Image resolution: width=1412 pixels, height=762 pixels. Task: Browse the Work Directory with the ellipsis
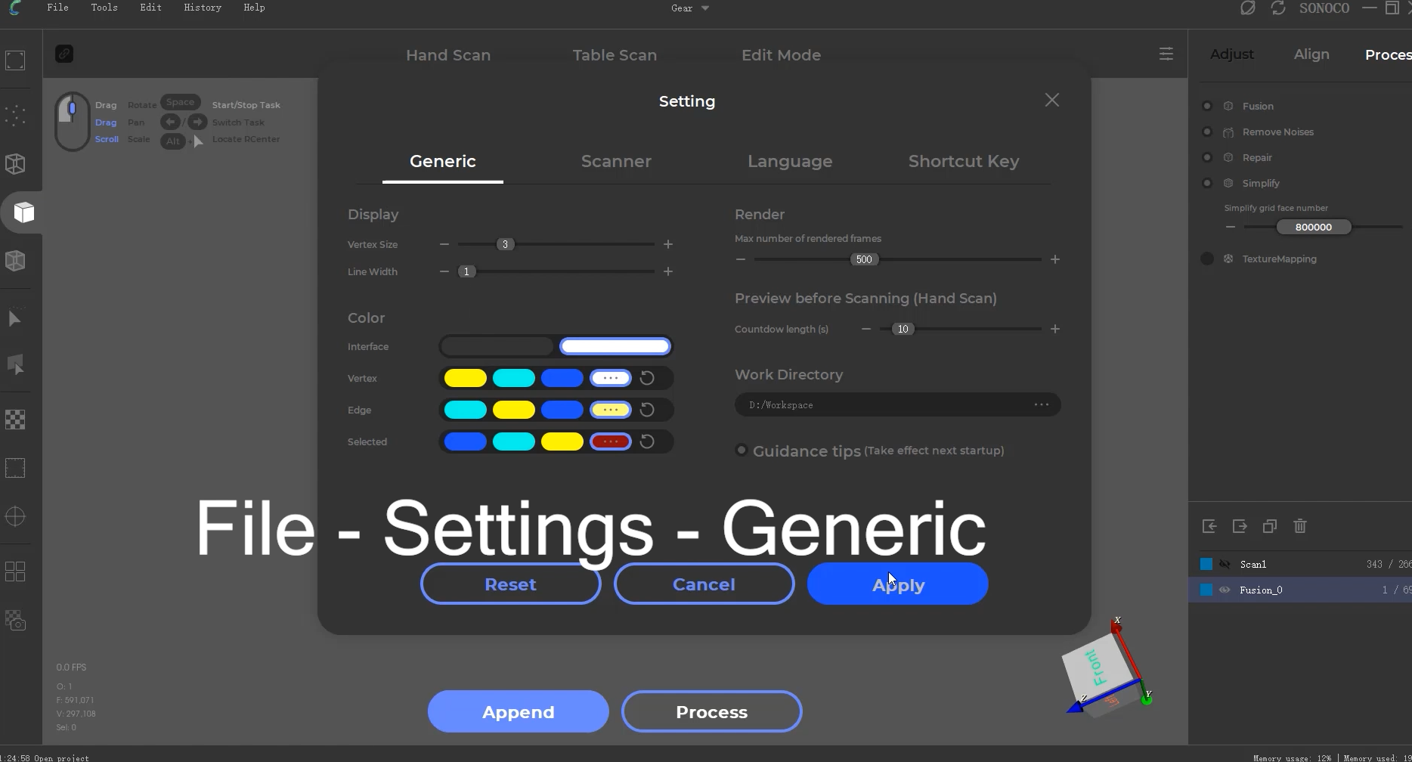tap(1042, 404)
